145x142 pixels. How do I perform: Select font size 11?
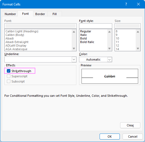coord(117,42)
